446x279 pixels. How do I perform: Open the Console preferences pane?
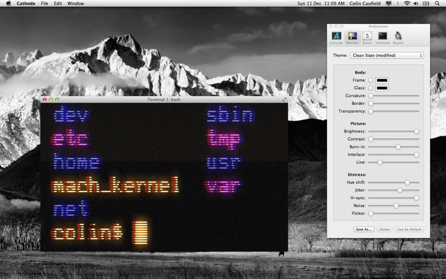pos(336,37)
